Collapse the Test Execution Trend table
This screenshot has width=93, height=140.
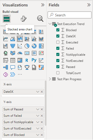click(x=50, y=24)
